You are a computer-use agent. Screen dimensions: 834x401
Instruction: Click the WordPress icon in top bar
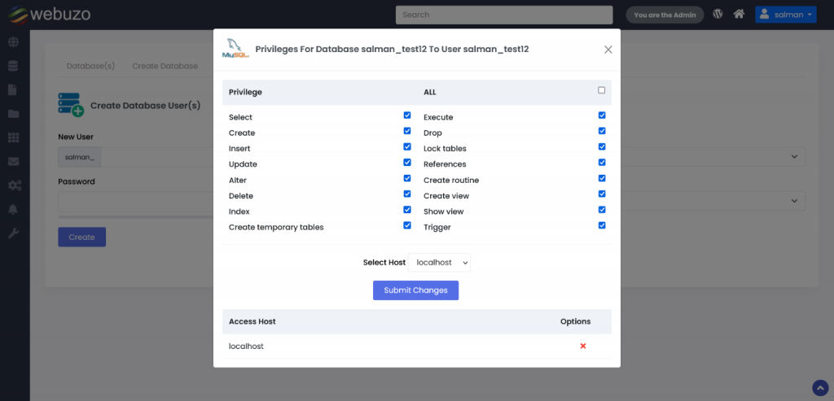[x=718, y=14]
